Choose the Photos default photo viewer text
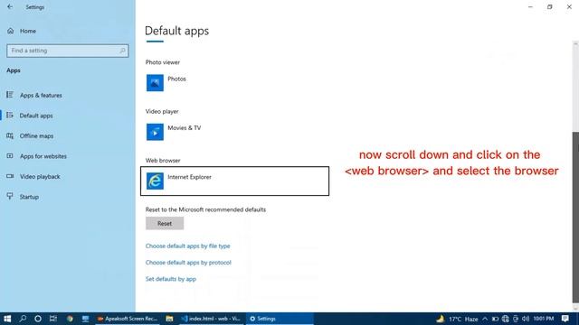Screen dimensions: 579x325 pos(177,79)
